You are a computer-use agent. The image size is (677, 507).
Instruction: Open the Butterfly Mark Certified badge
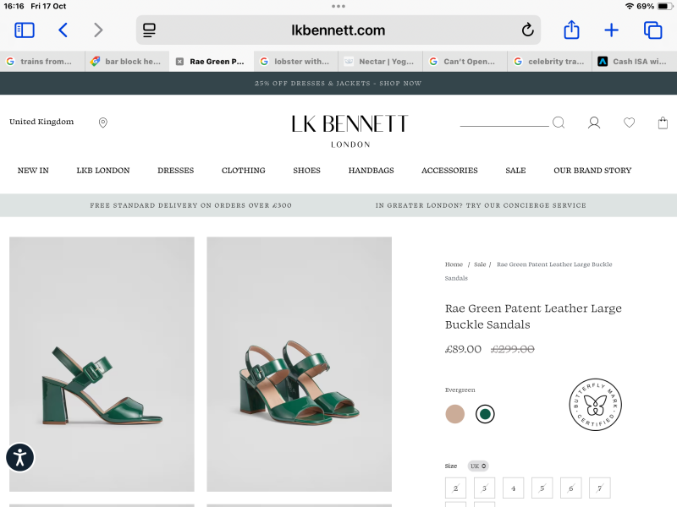click(x=596, y=405)
